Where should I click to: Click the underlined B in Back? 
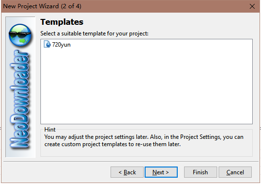pos(126,172)
